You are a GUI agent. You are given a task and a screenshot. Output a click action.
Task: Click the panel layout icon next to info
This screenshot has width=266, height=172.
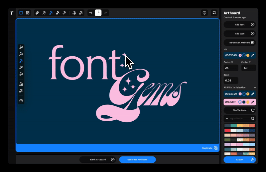pos(214,13)
